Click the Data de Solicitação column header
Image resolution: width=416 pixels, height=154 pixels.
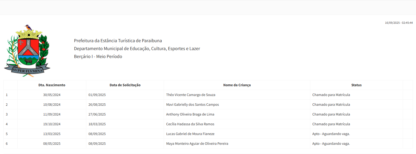tap(125, 85)
